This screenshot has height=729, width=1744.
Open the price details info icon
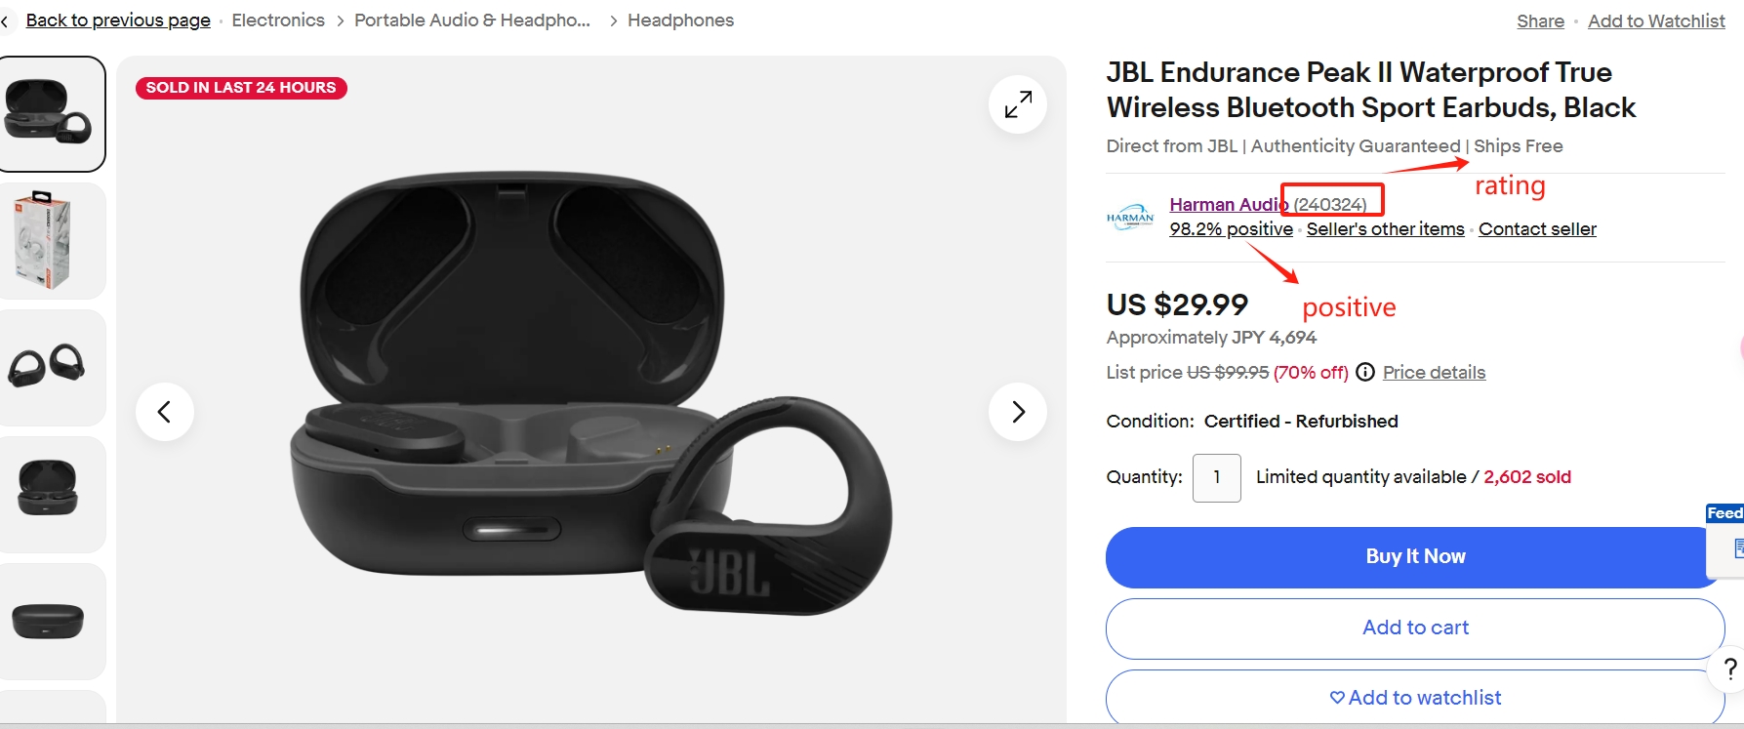pos(1365,372)
